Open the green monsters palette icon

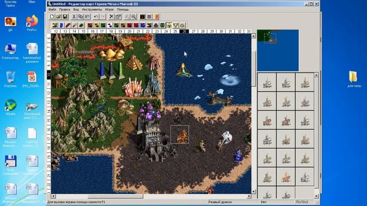click(x=162, y=25)
